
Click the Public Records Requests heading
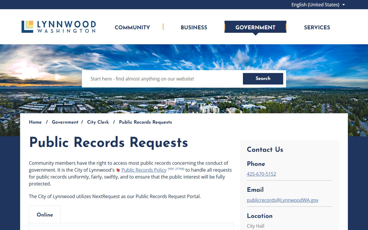[108, 143]
